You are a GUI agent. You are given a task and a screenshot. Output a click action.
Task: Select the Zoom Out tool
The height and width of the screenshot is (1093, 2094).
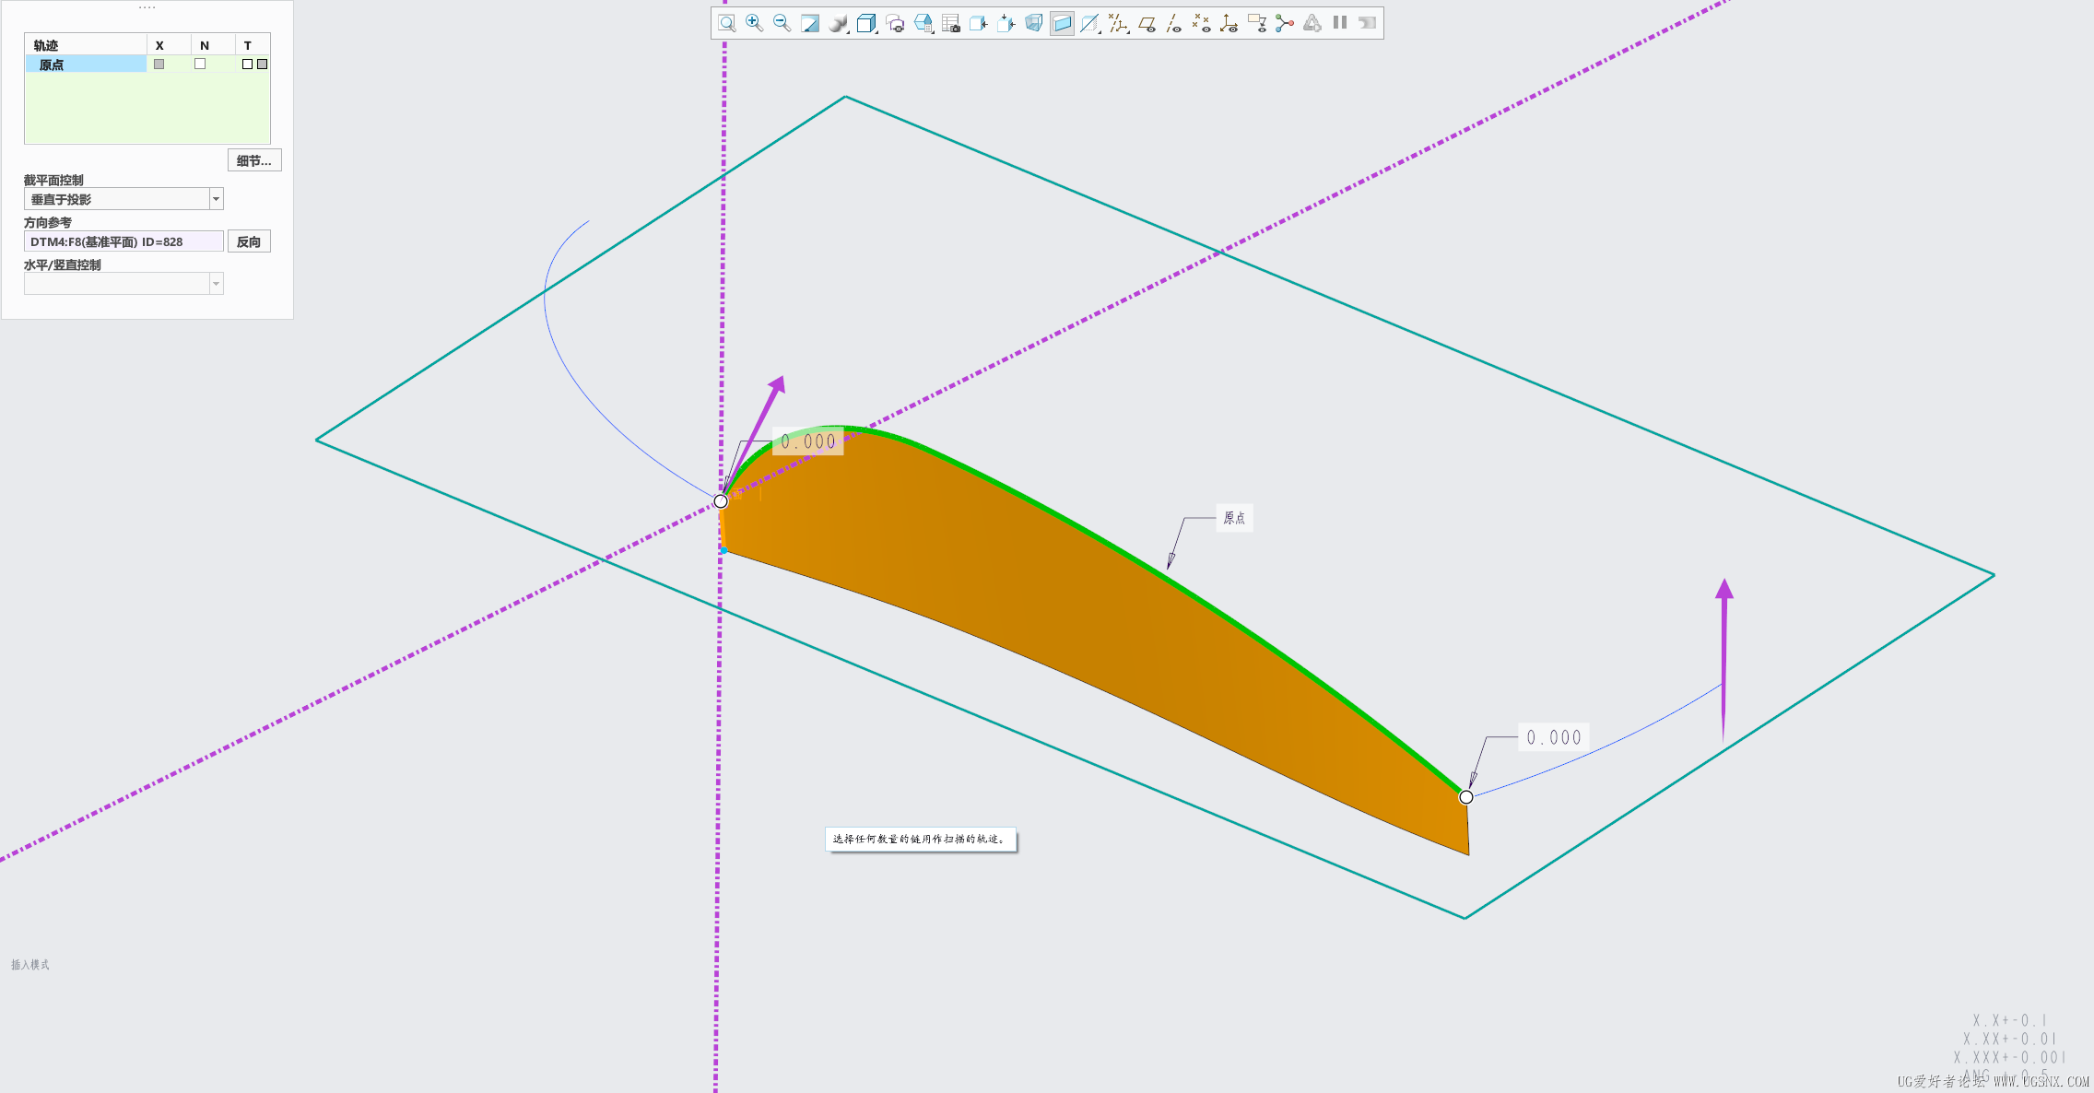click(x=782, y=23)
